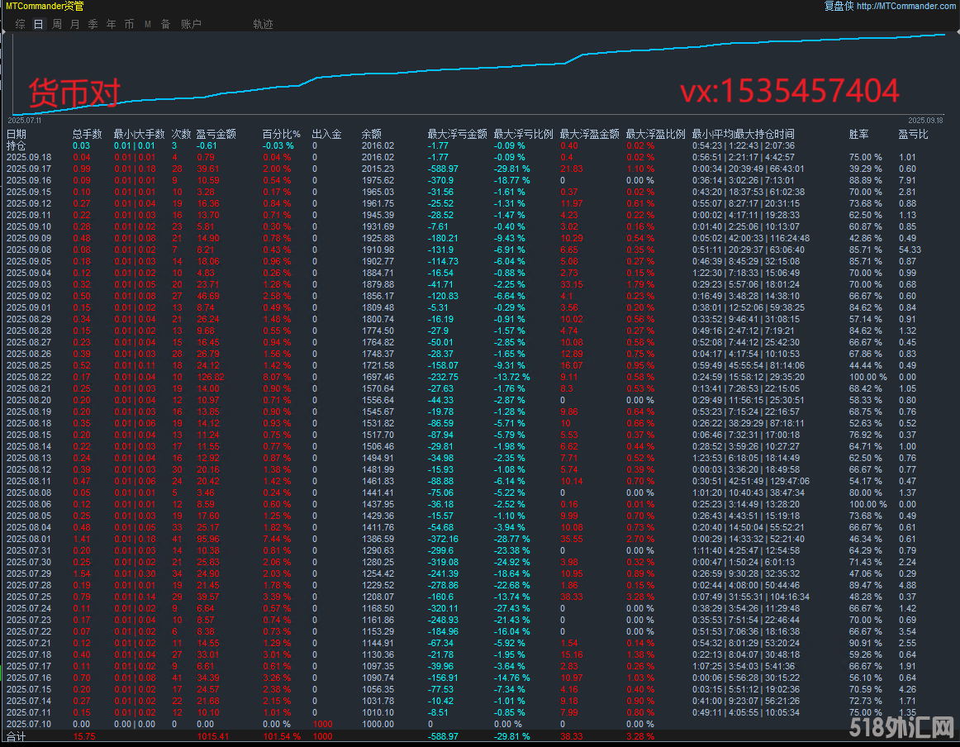Switch to the 综 summary tab
960x747 pixels.
[20, 25]
